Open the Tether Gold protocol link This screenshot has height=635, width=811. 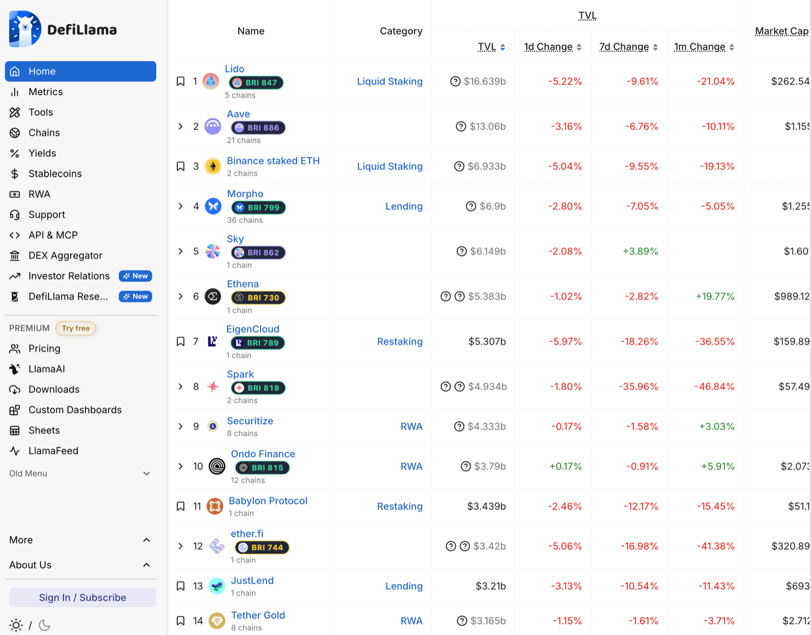coord(258,615)
